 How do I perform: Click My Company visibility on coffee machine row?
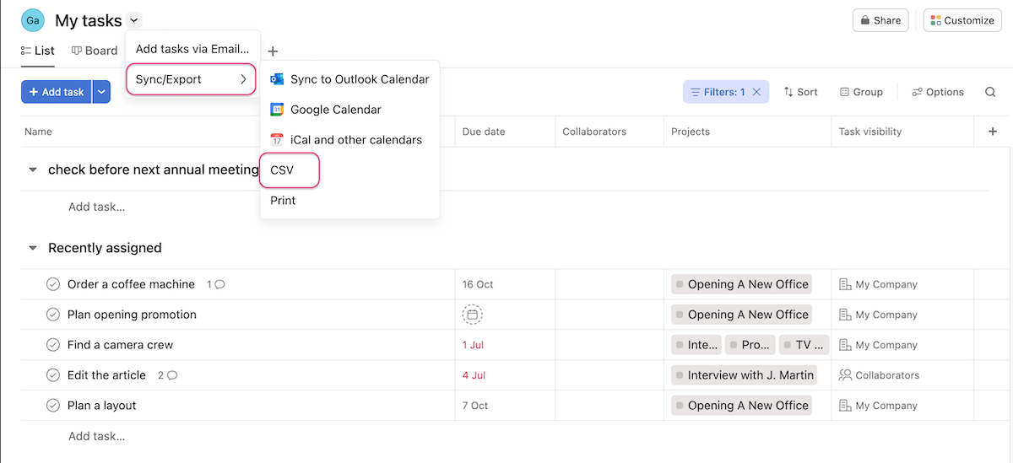878,284
